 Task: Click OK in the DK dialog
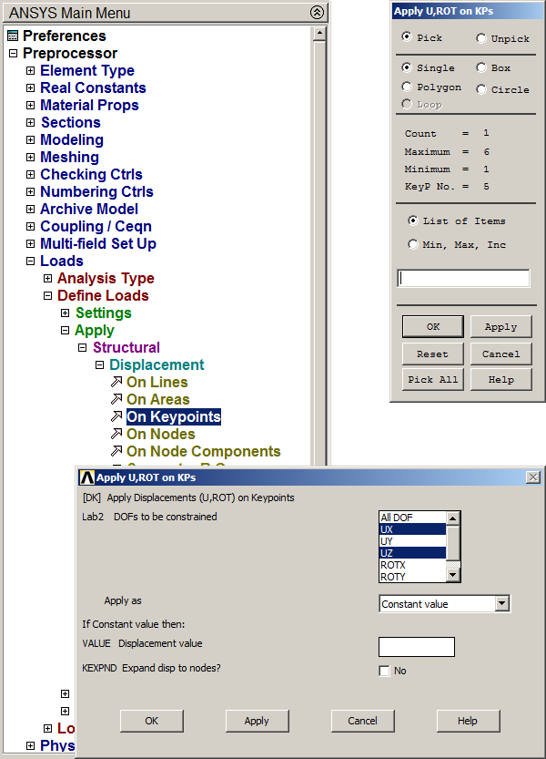(x=152, y=721)
